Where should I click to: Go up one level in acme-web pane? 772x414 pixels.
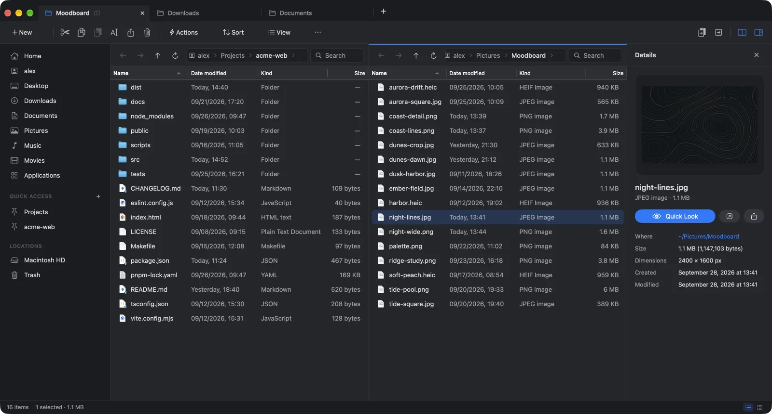pos(158,55)
